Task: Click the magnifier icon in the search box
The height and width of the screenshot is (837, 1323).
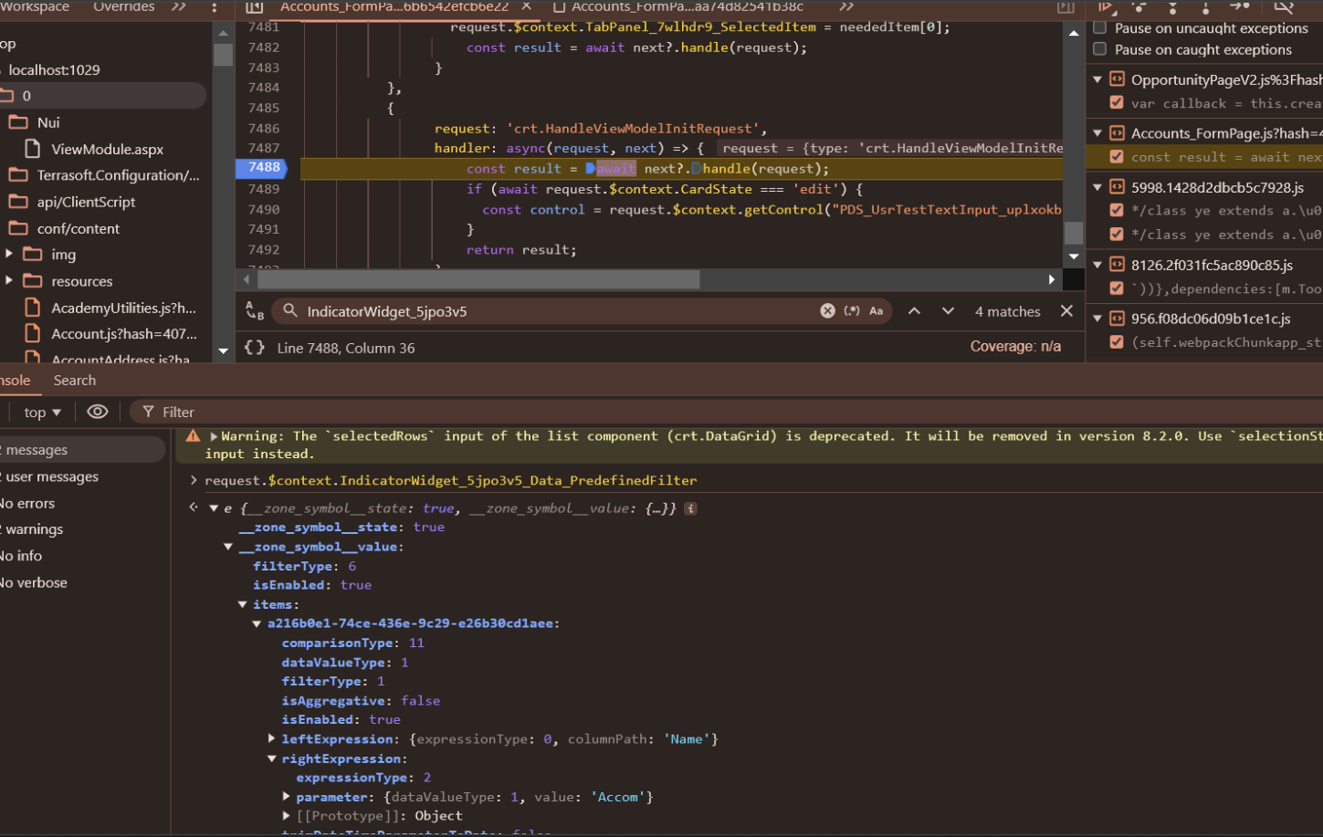Action: point(290,311)
